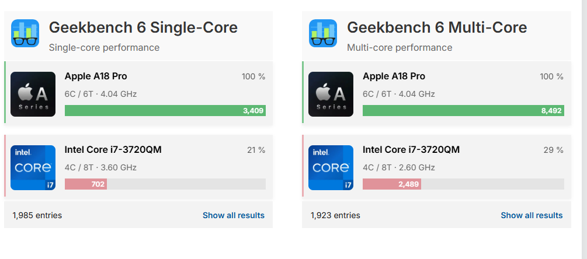Screen dimensions: 587x259
Task: Click the Geekbench 6 Multi-Core logo icon
Action: pyautogui.click(x=323, y=33)
